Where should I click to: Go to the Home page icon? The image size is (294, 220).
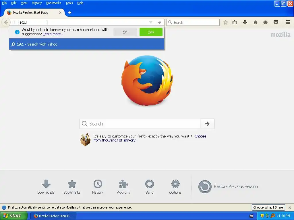[255, 22]
